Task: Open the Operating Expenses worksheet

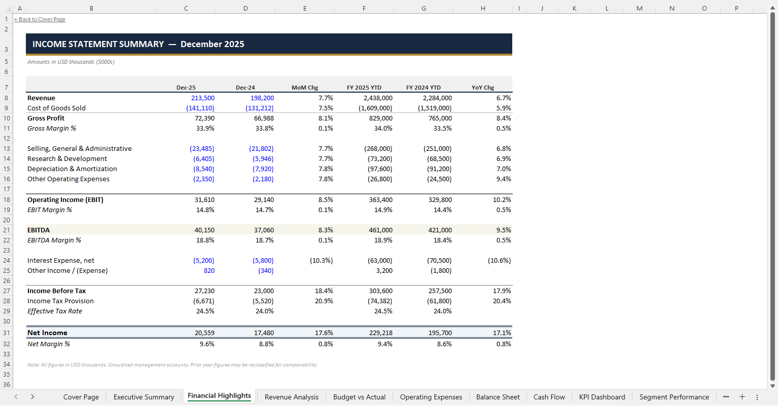Action: 431,397
